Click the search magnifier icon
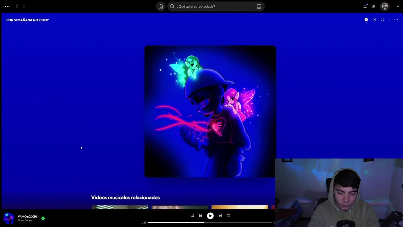403x227 pixels. pos(172,6)
